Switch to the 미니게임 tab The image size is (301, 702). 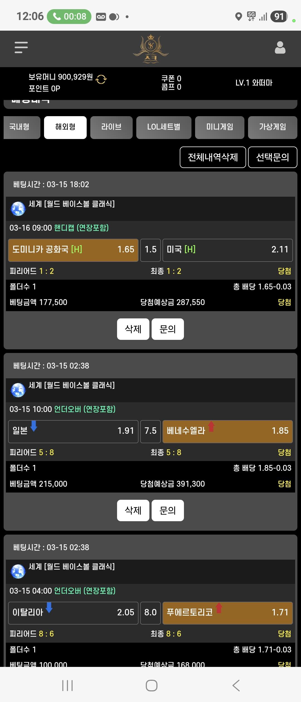(220, 127)
